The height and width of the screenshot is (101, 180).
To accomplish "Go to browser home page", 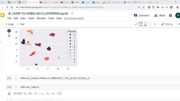I will click(12, 7).
